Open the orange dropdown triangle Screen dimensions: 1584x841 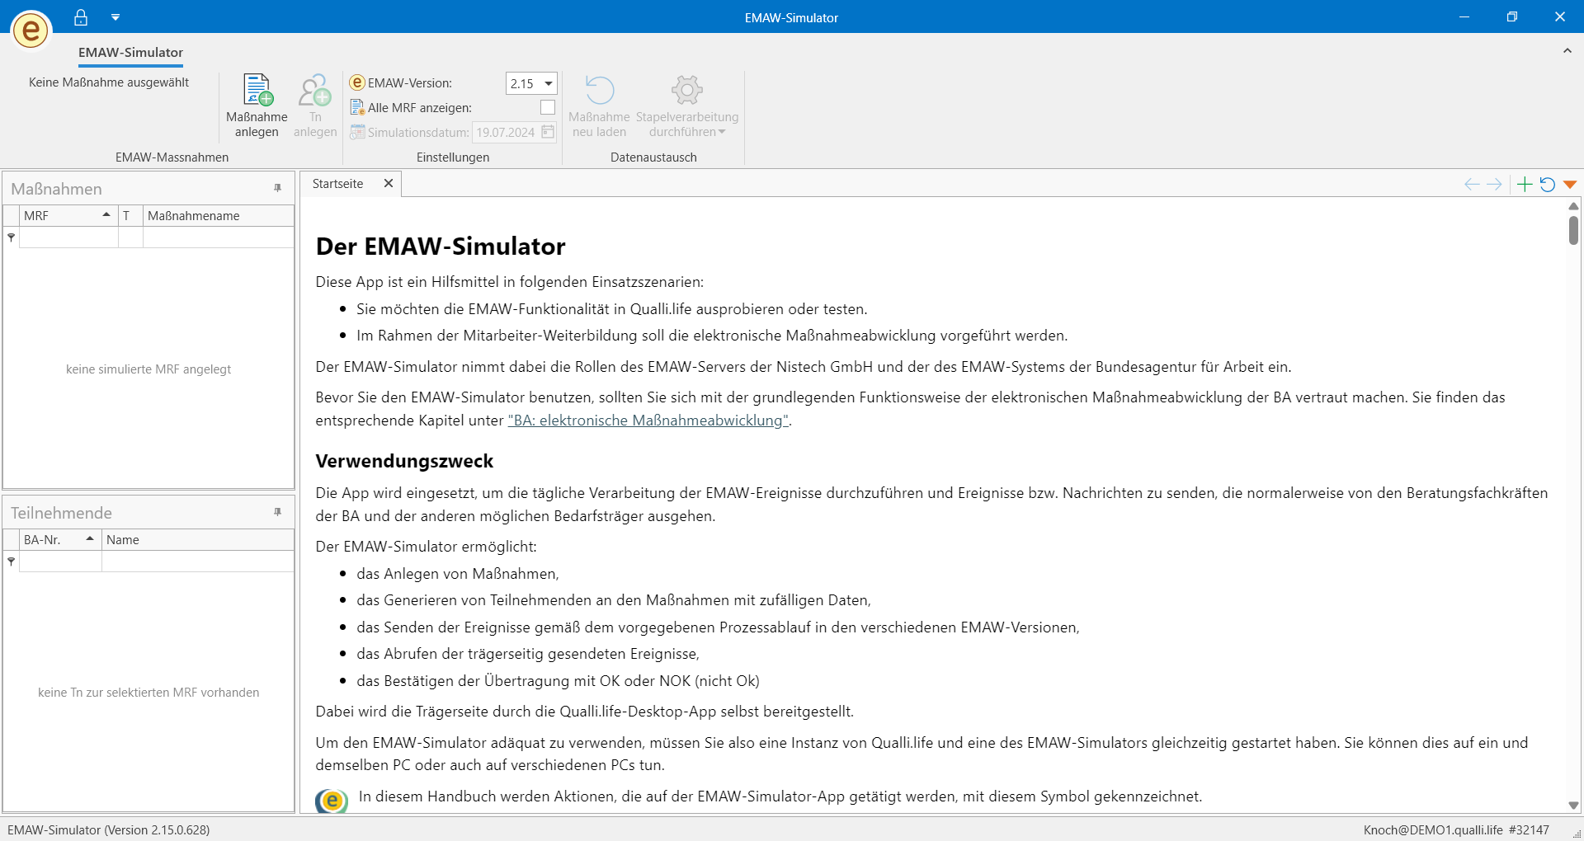(1570, 185)
